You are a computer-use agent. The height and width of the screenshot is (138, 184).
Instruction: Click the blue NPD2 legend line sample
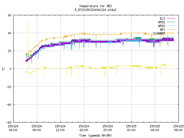click(x=171, y=26)
